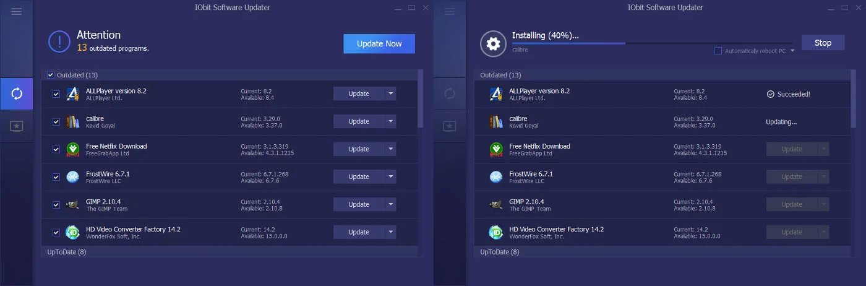The width and height of the screenshot is (866, 286).
Task: Uncheck HD Video Converter Factory checkbox
Action: (56, 232)
